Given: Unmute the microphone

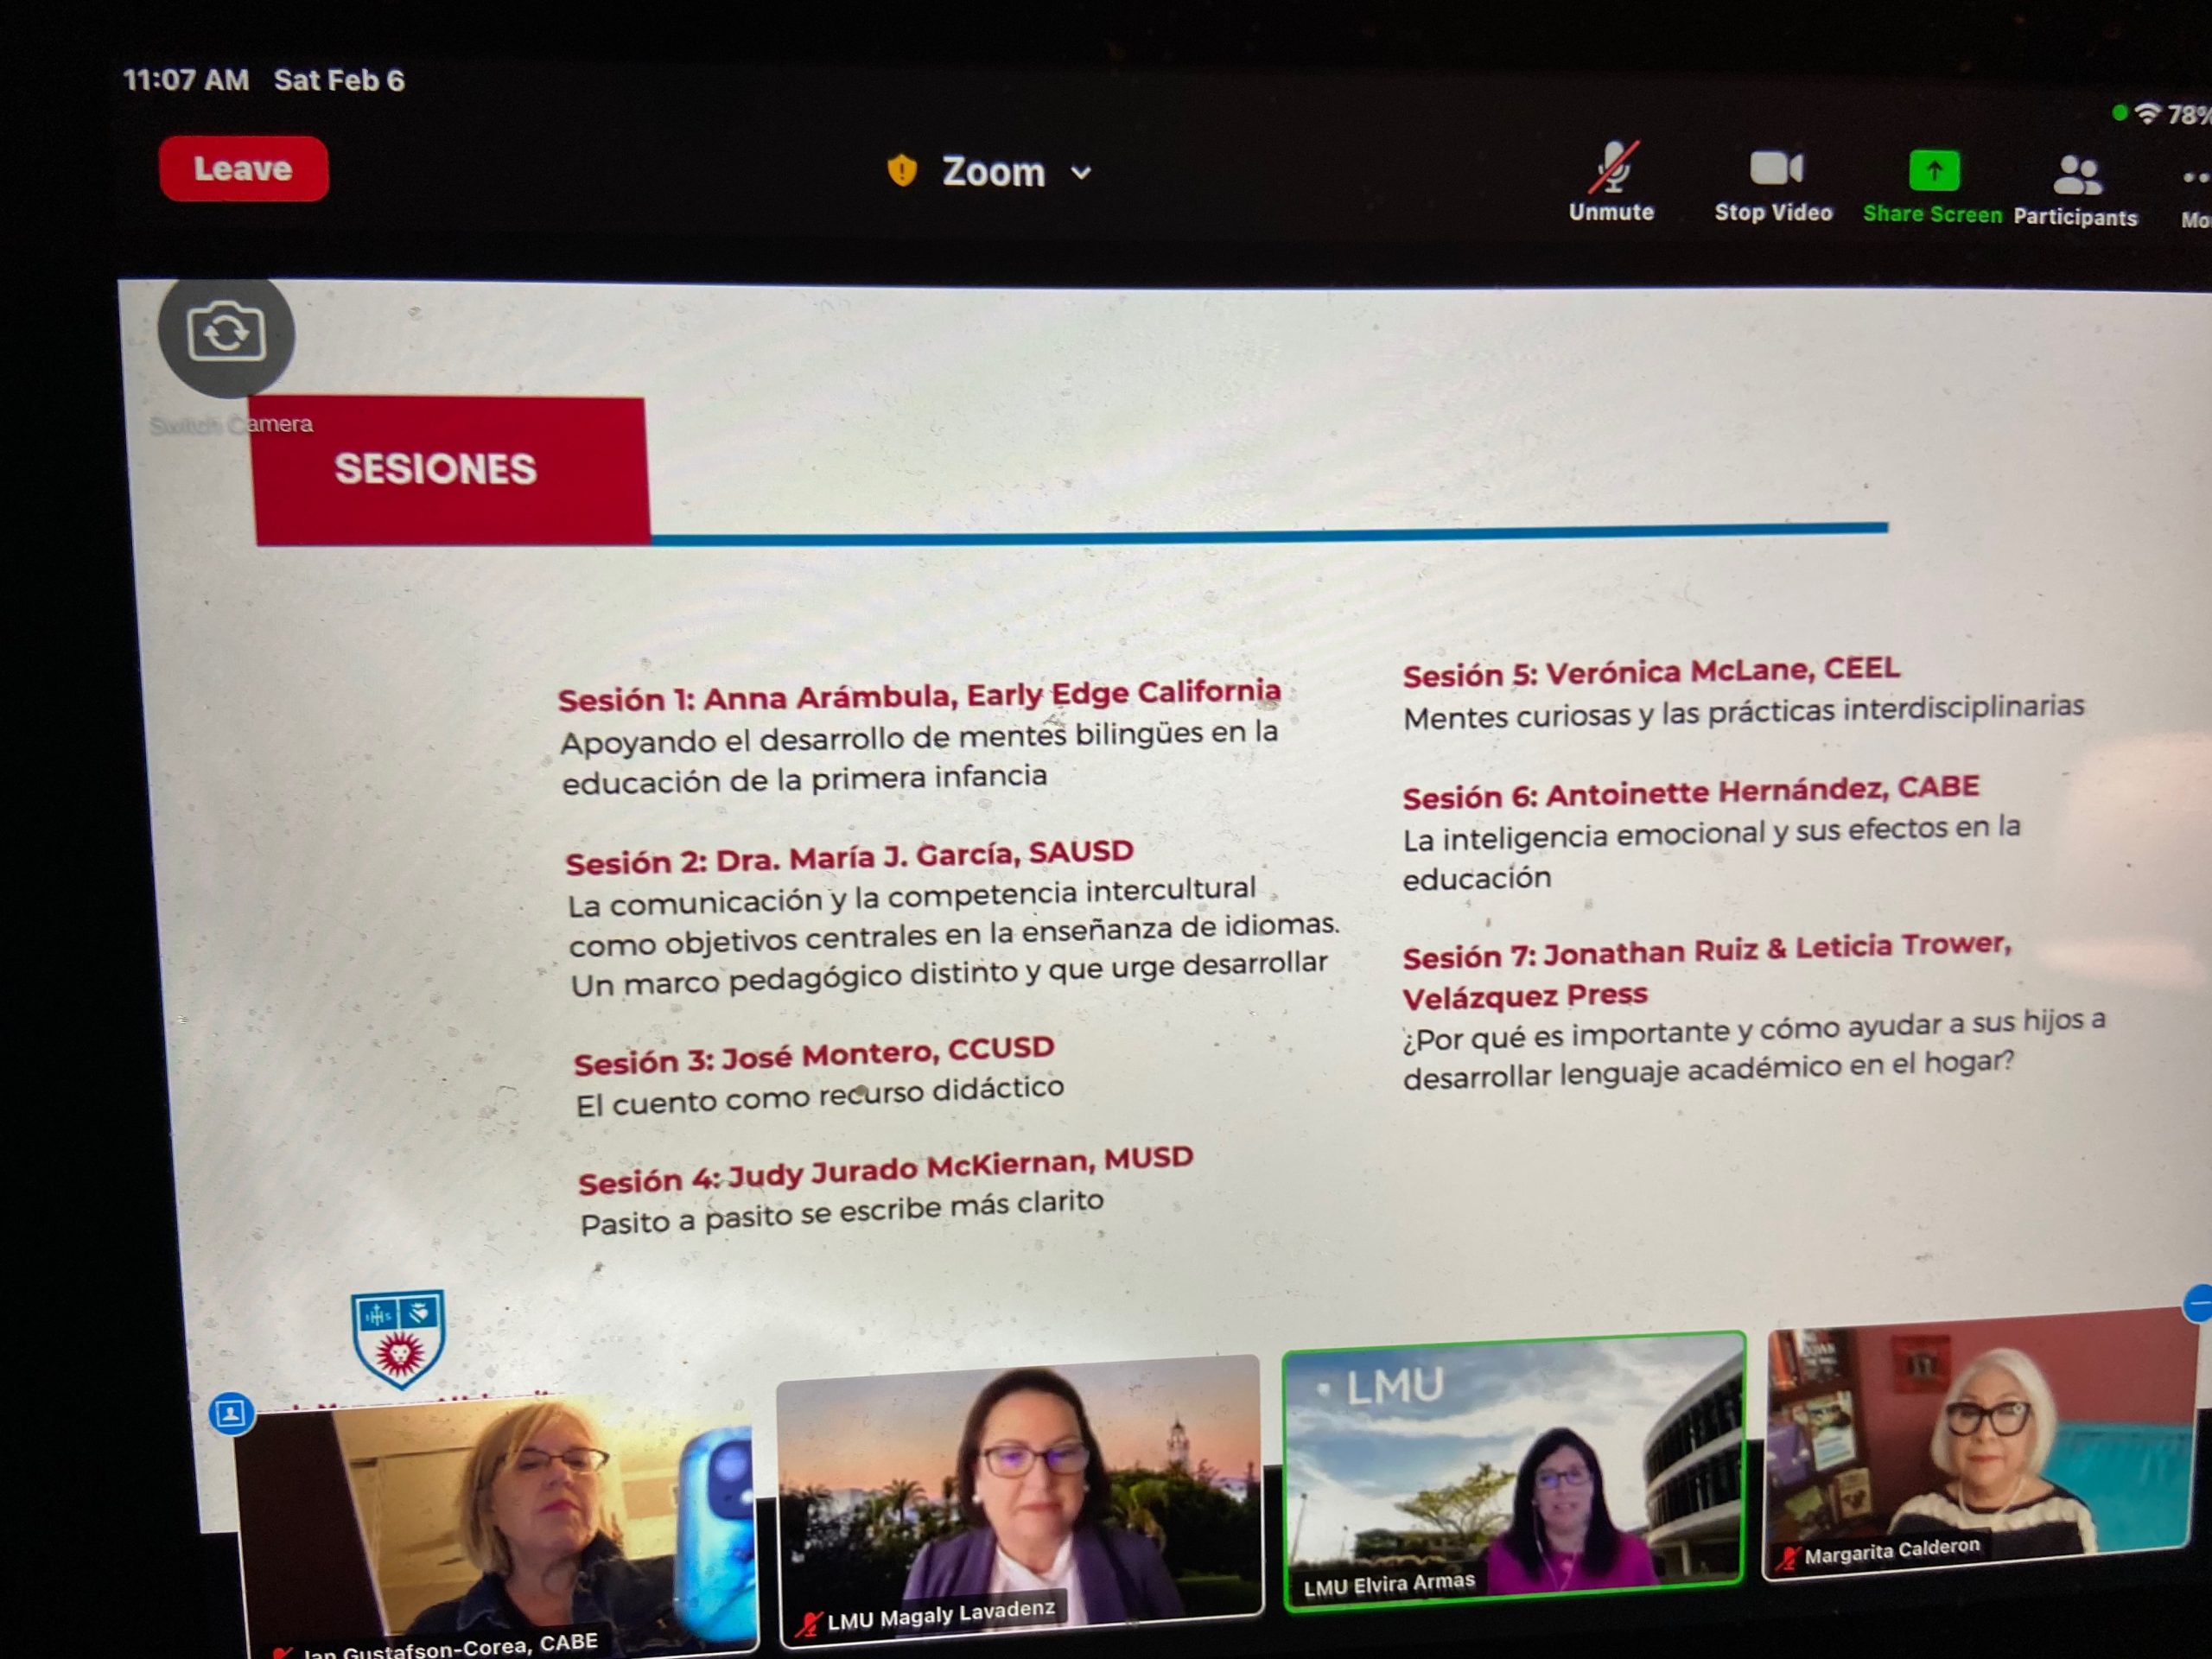Looking at the screenshot, I should point(1611,183).
